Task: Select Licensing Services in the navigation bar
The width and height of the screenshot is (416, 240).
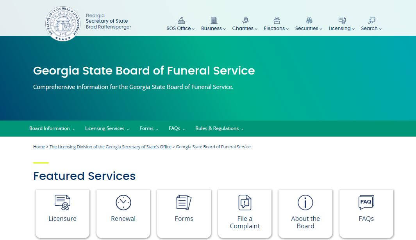Action: tap(107, 128)
